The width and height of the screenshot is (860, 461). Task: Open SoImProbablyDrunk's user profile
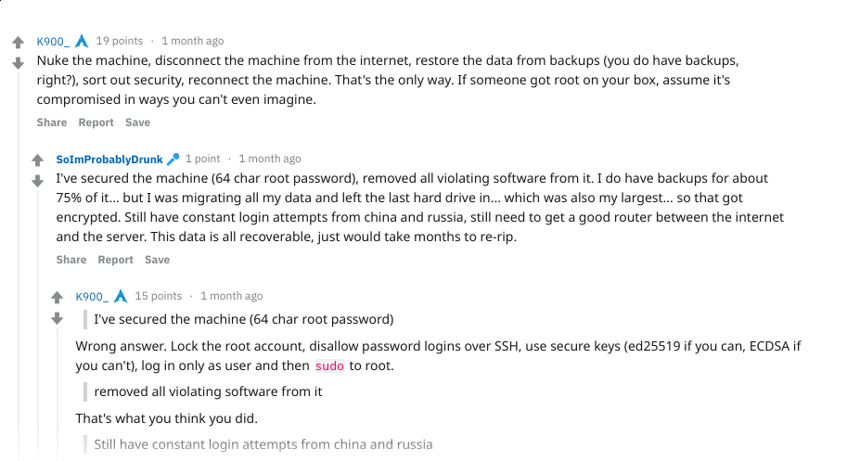109,159
